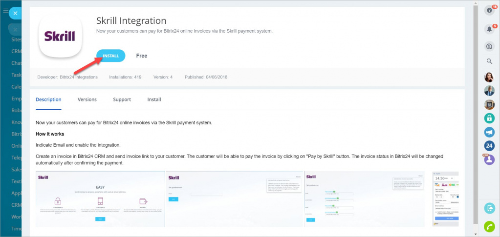Open the fourth payment form 14.50 screenshot
This screenshot has width=500, height=237.
tap(445, 199)
